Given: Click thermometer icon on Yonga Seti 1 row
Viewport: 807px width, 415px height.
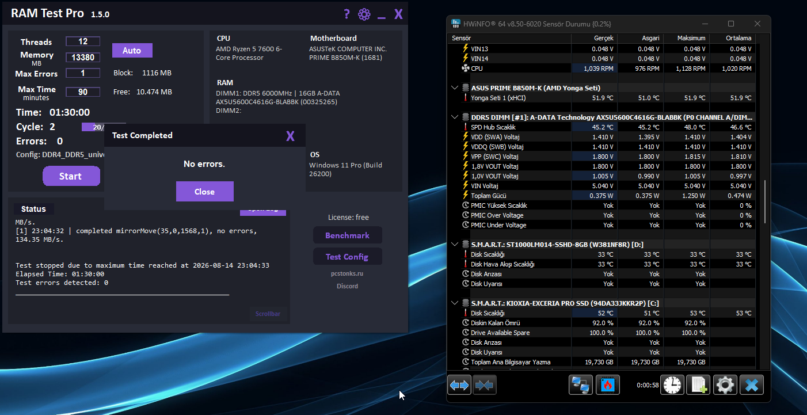Looking at the screenshot, I should 466,98.
